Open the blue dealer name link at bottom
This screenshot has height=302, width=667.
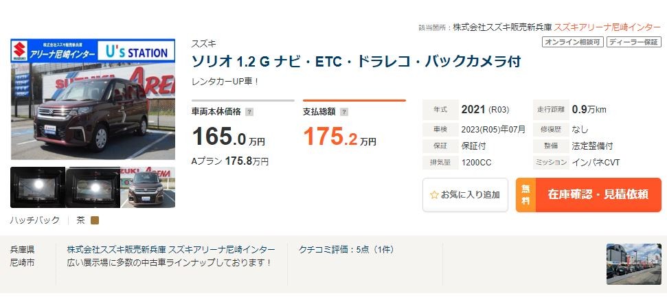pos(171,249)
